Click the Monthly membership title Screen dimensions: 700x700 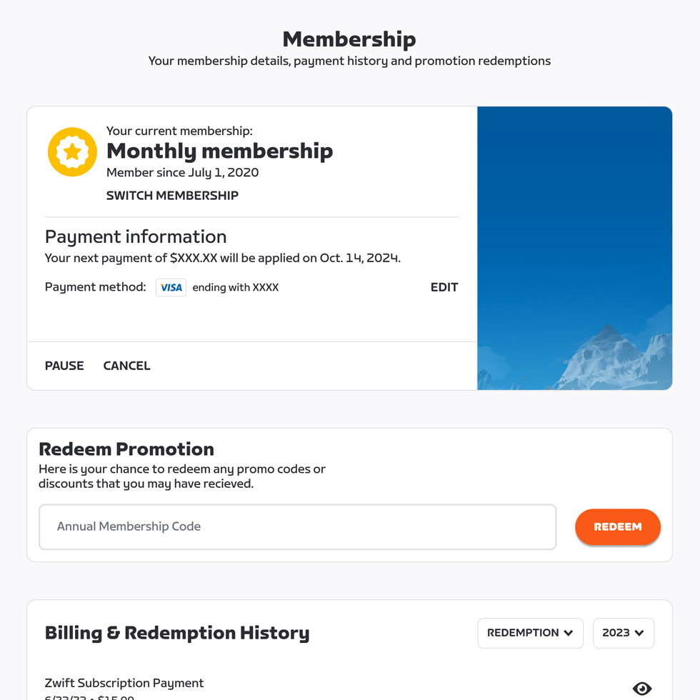click(219, 151)
